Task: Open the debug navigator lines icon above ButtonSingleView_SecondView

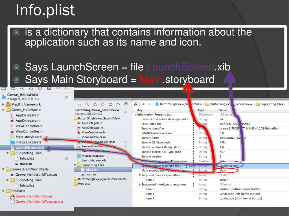Action: (x=110, y=104)
